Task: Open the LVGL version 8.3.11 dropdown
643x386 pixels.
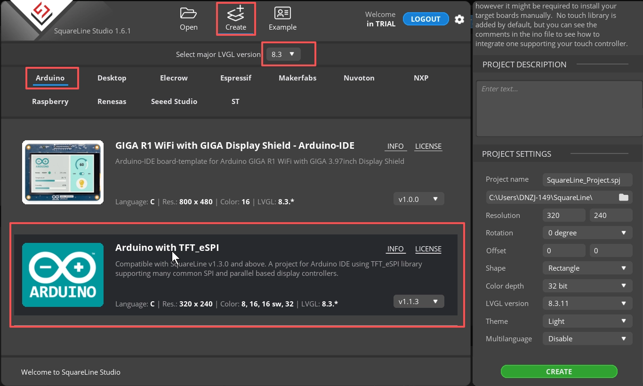Action: 587,303
